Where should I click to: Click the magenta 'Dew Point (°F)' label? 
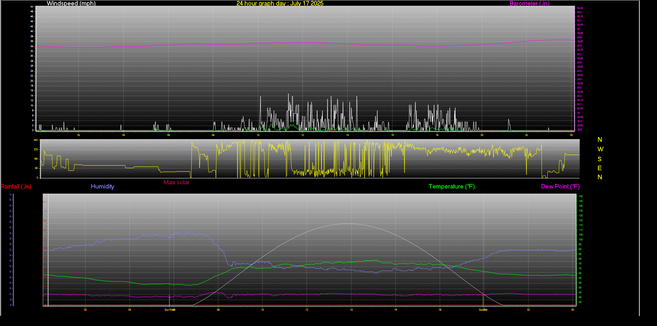click(560, 187)
